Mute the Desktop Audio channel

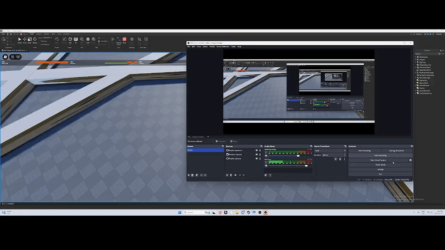click(266, 156)
